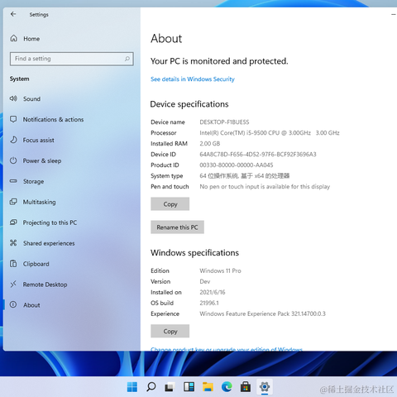
Task: Select the Power & sleep icon
Action: point(13,160)
